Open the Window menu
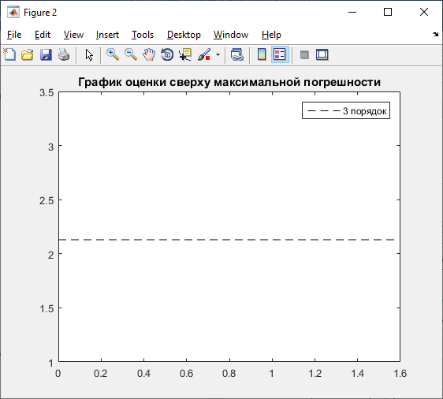 (231, 35)
